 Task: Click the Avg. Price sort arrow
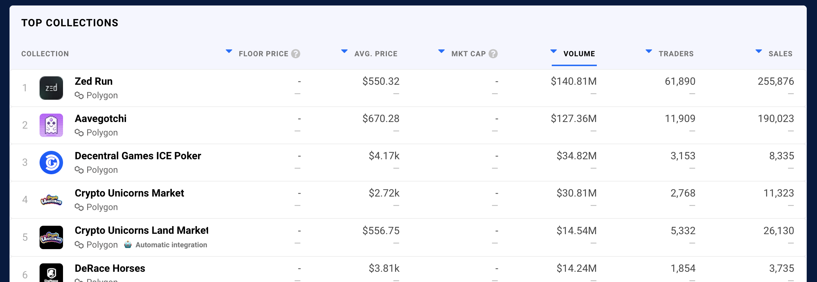tap(344, 52)
